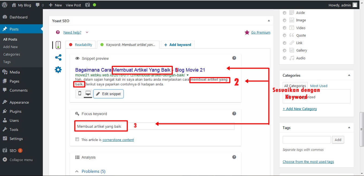Click the Focus keyword input field
This screenshot has width=364, height=176.
click(x=155, y=126)
